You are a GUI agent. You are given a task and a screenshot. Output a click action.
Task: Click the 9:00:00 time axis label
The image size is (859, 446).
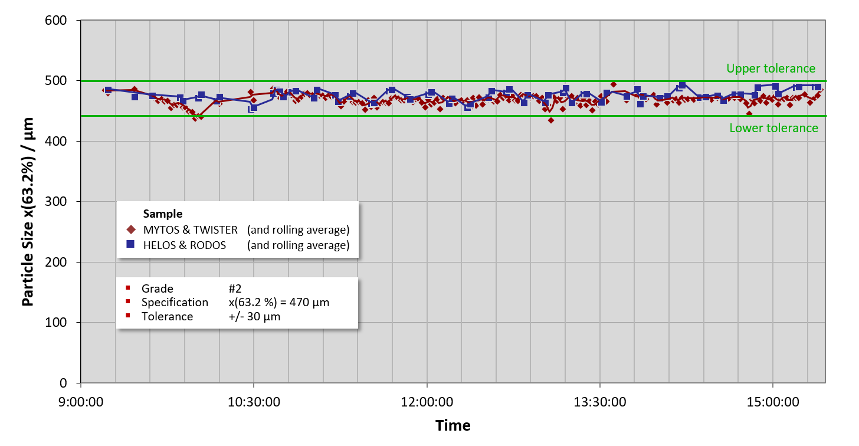point(80,402)
